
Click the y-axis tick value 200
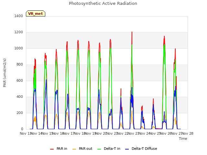(x=20, y=113)
